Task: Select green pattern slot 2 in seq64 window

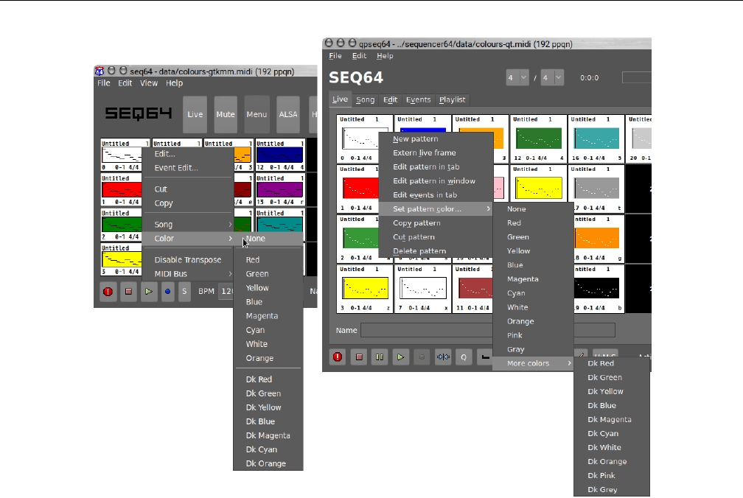Action: pos(122,225)
